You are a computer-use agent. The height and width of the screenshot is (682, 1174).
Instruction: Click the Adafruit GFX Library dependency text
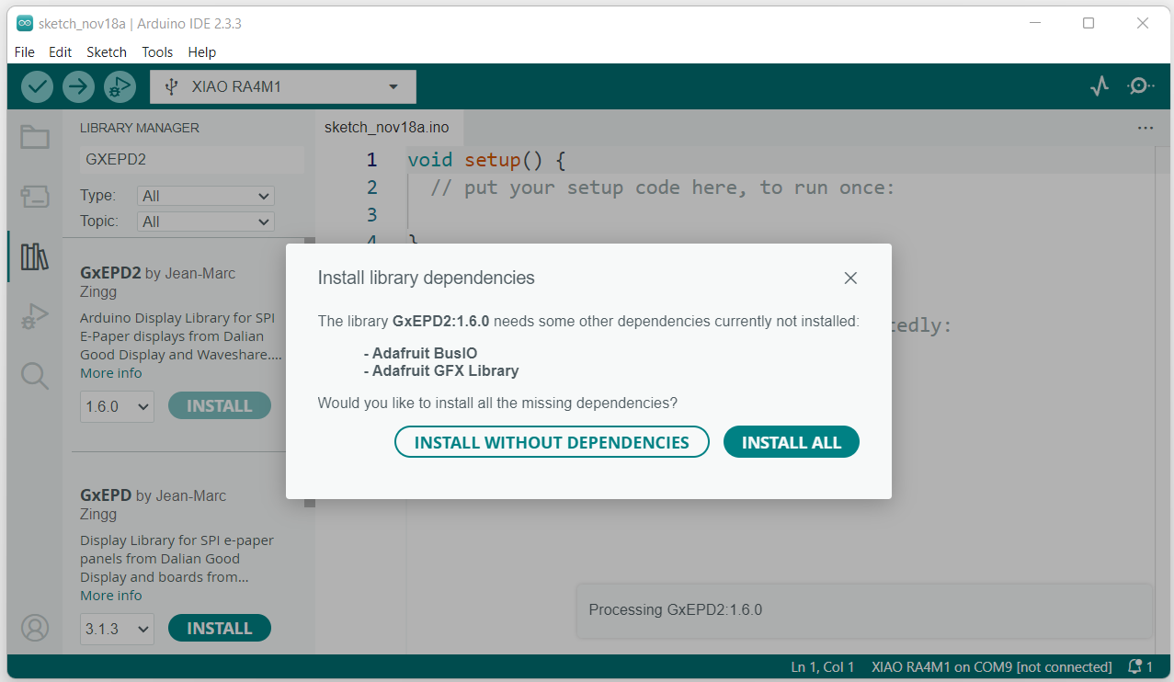coord(441,371)
